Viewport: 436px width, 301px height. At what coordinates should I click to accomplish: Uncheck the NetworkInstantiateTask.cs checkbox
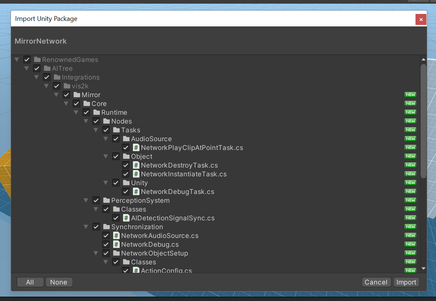(126, 174)
